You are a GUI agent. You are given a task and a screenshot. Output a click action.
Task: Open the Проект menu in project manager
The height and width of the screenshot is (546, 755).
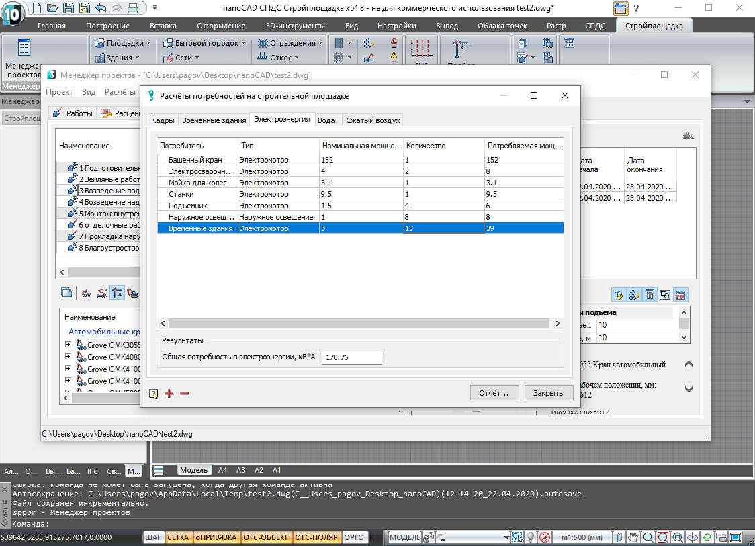click(58, 92)
